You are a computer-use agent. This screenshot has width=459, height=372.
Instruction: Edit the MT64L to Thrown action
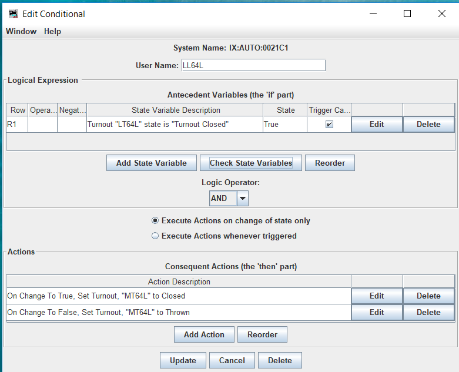377,312
